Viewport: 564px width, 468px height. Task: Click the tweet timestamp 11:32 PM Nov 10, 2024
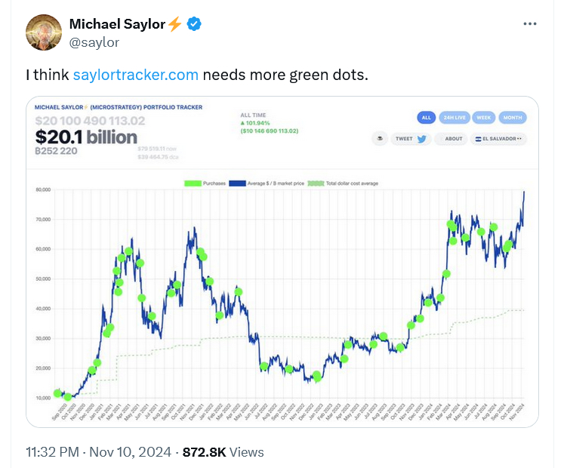tap(99, 452)
